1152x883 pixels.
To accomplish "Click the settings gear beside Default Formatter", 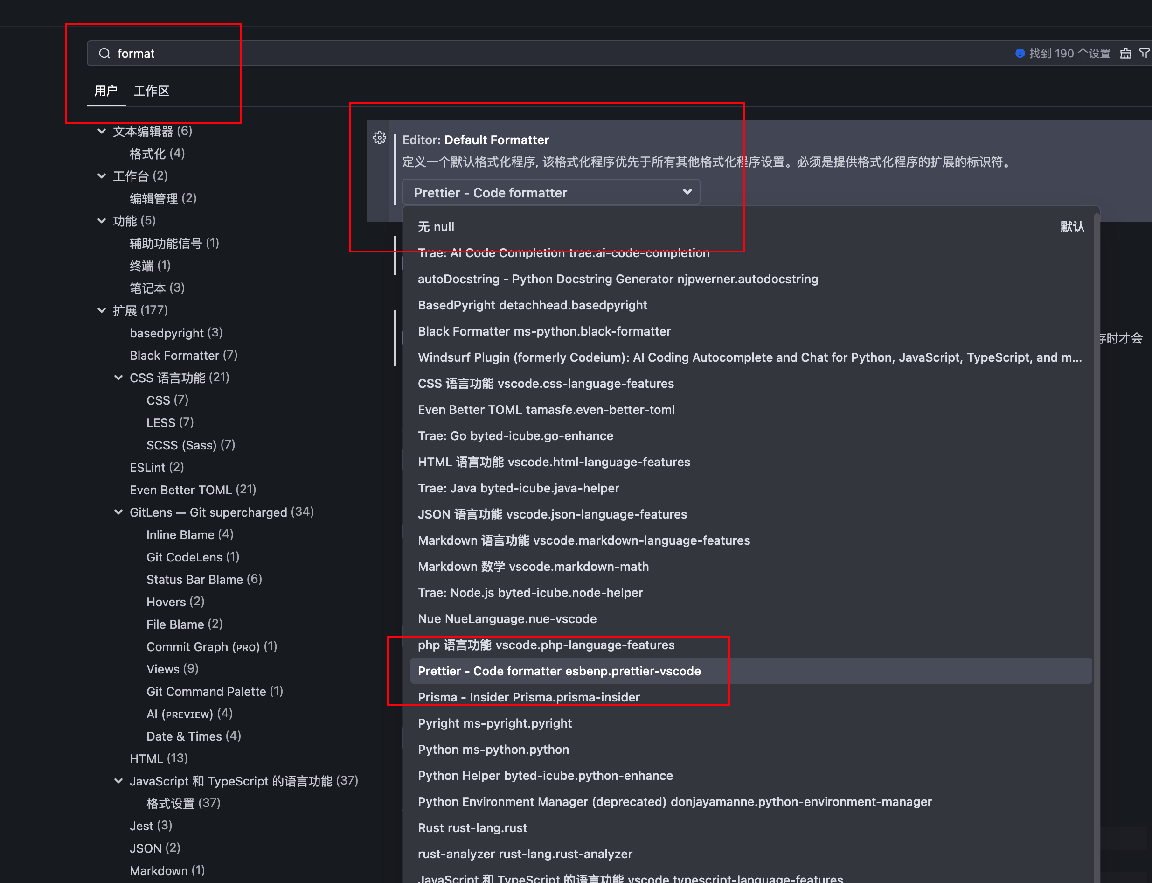I will pos(379,138).
